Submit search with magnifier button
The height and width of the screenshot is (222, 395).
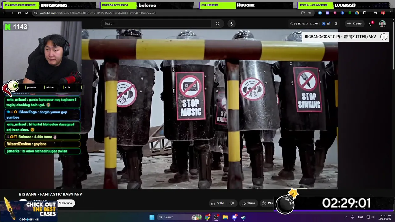coord(218,23)
